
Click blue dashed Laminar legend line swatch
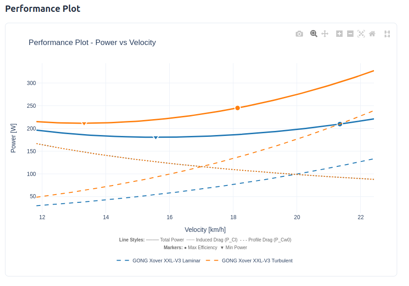123,261
